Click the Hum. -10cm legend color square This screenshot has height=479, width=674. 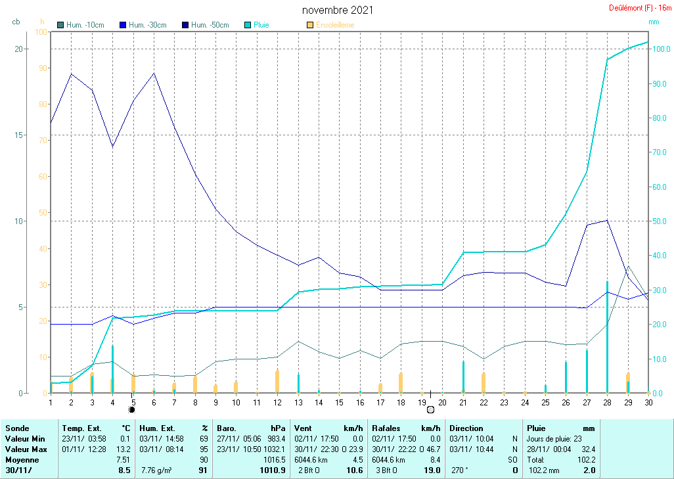(60, 25)
